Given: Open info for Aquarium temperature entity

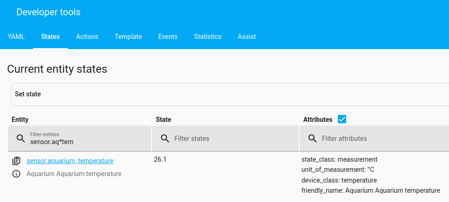Looking at the screenshot, I should (x=16, y=174).
